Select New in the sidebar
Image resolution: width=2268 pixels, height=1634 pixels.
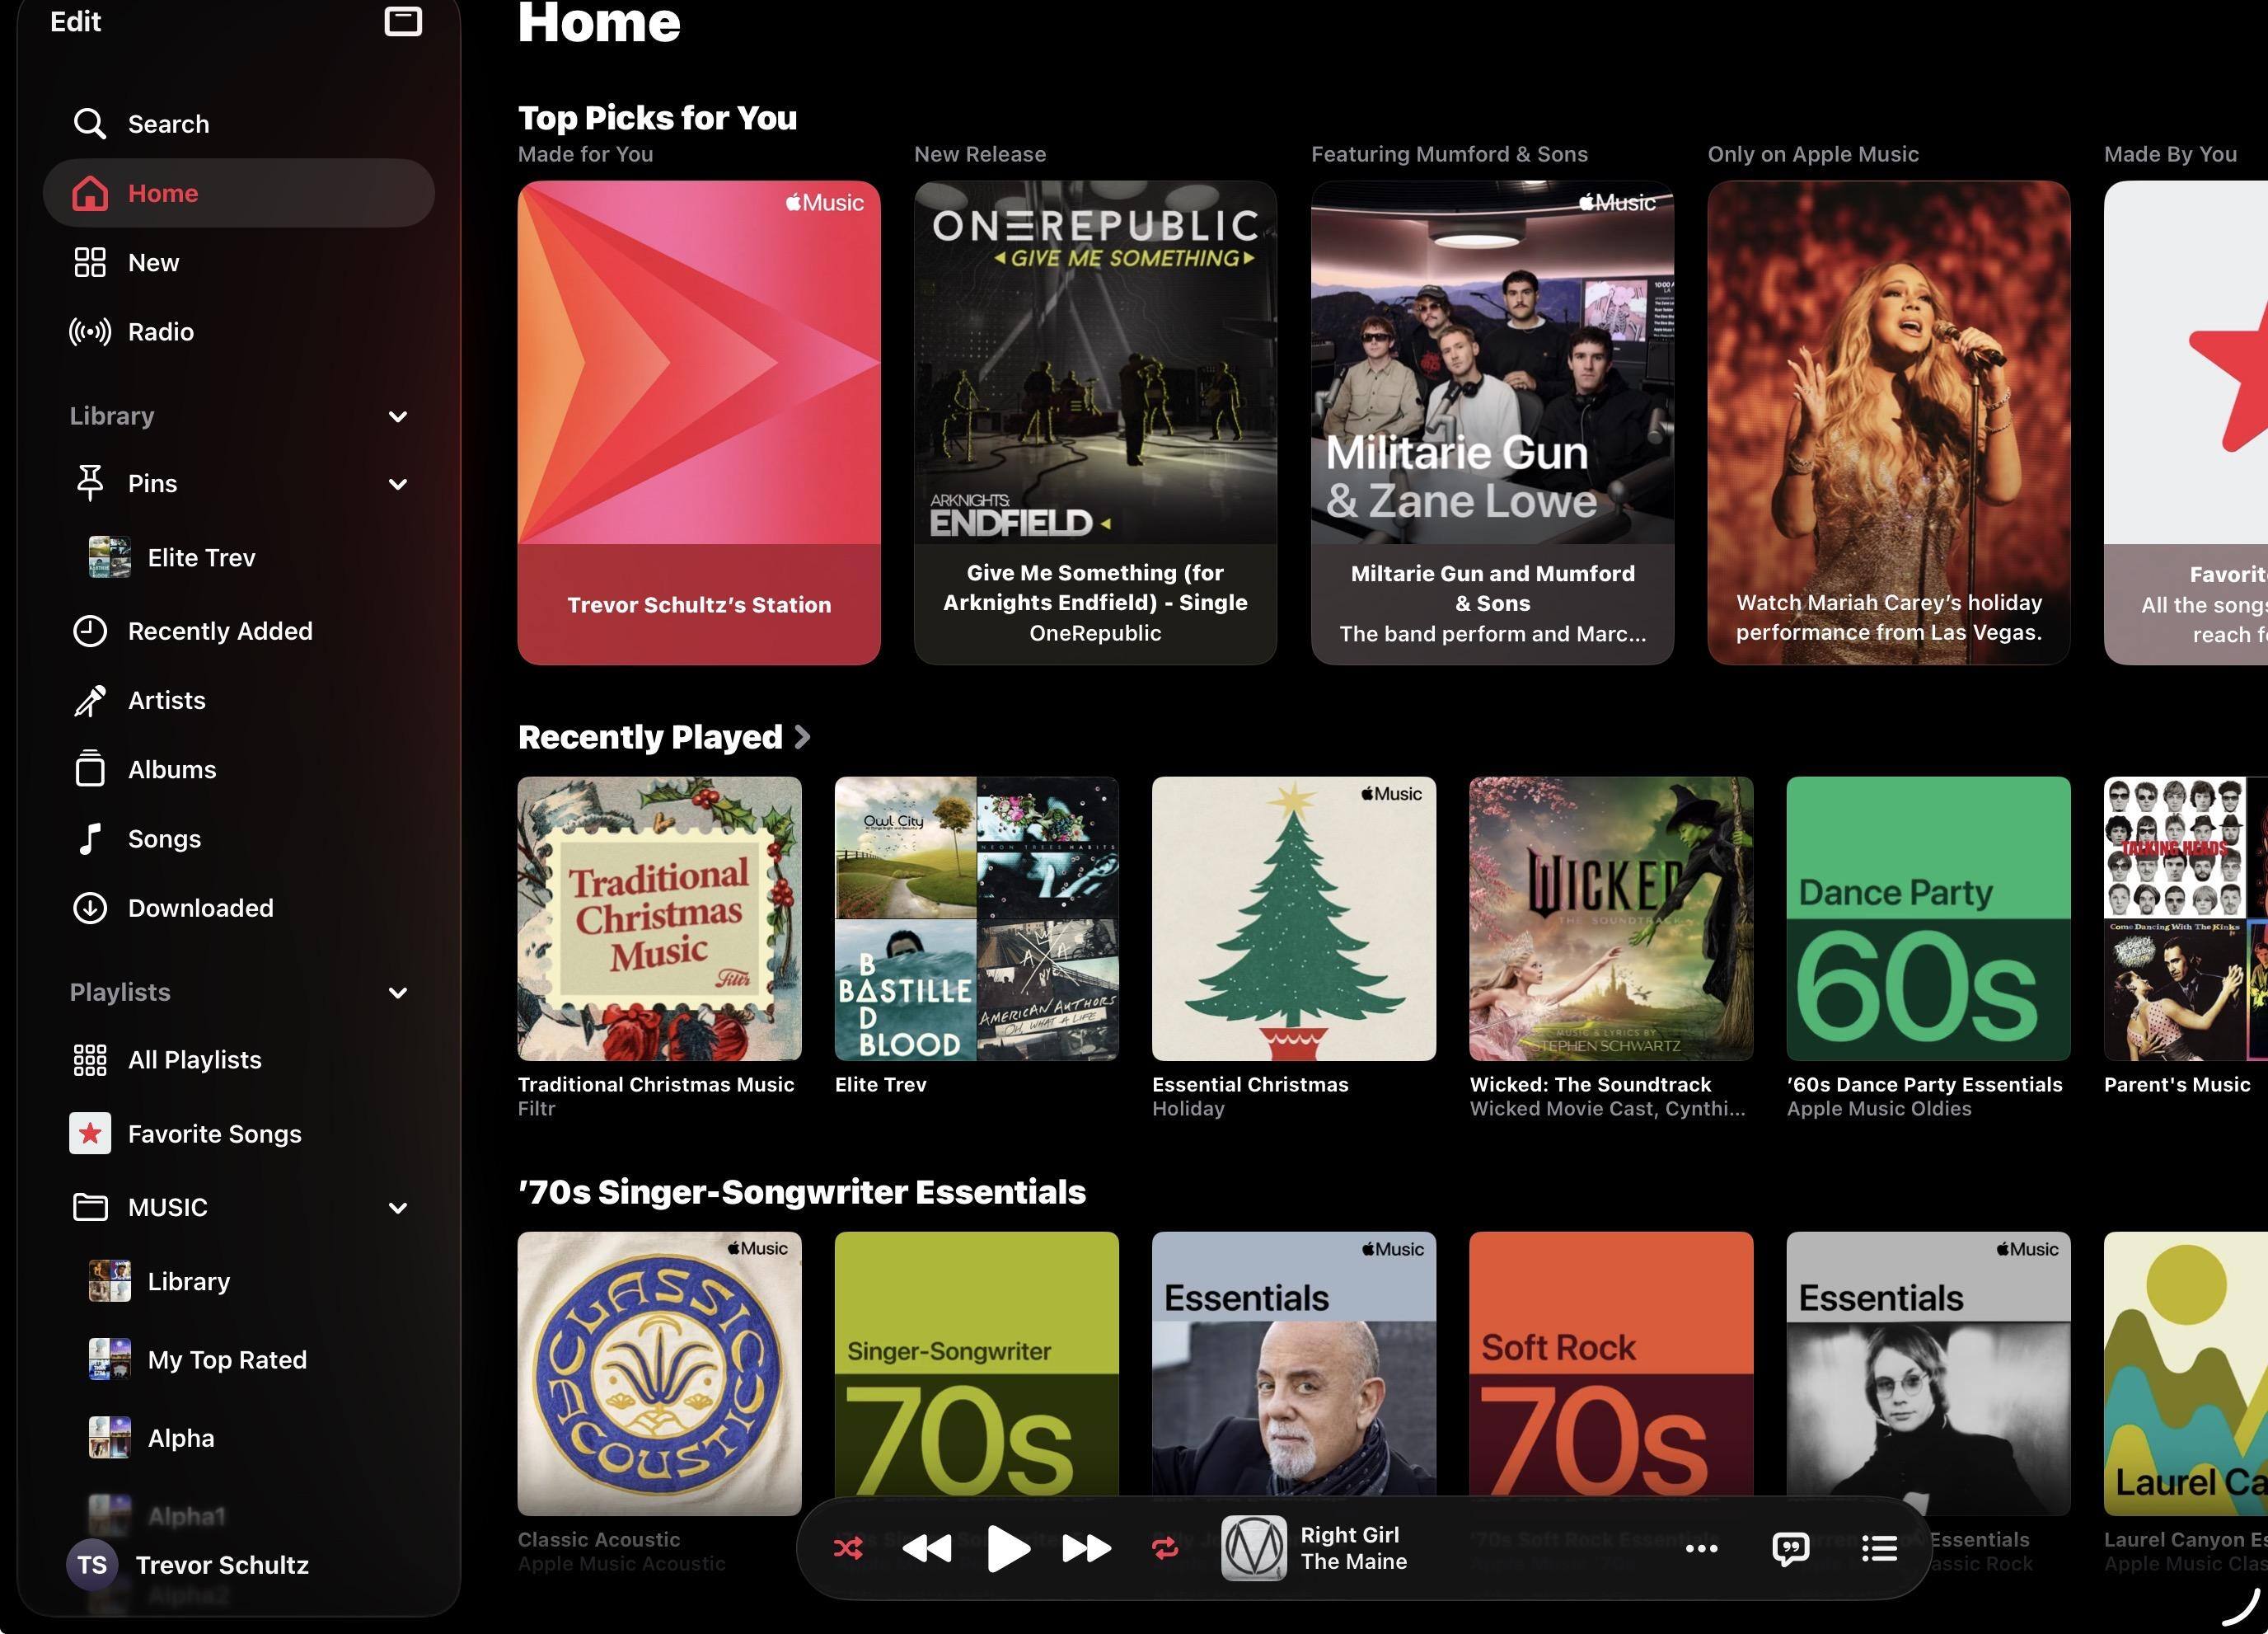(x=153, y=262)
